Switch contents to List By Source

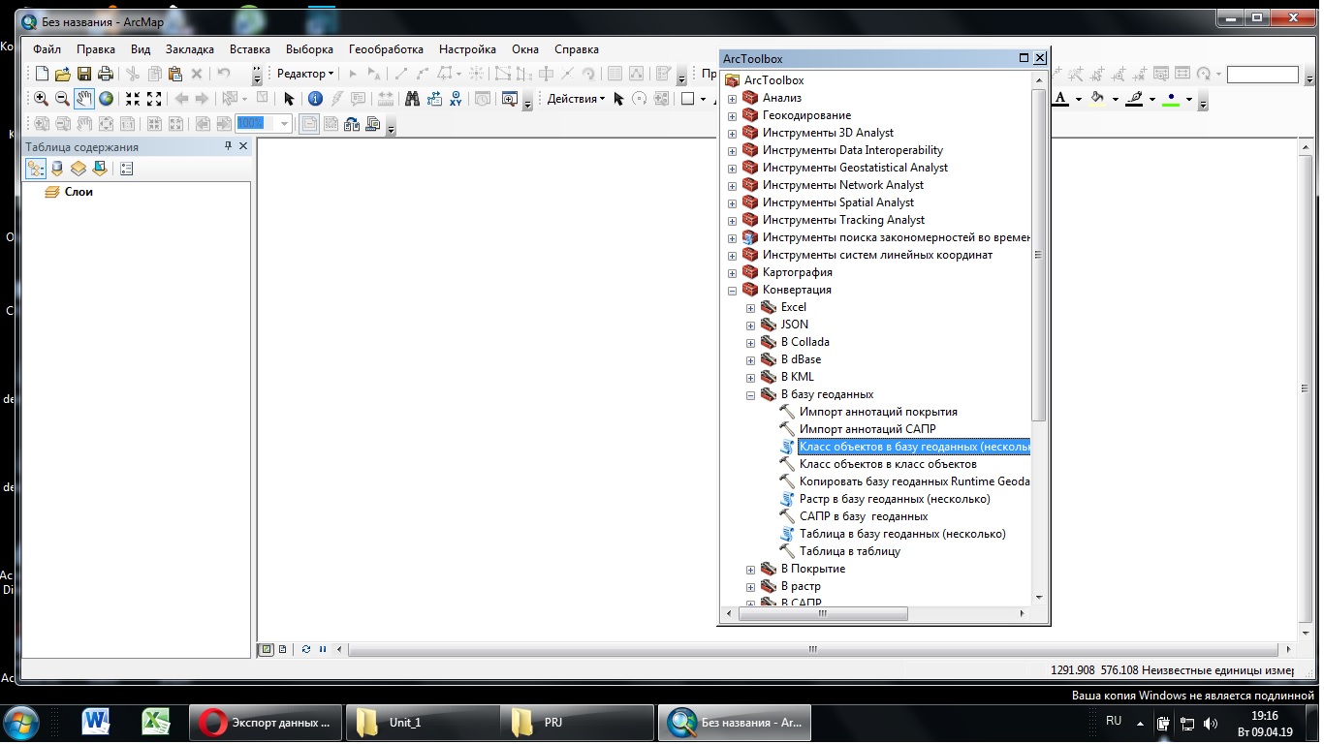tap(57, 169)
